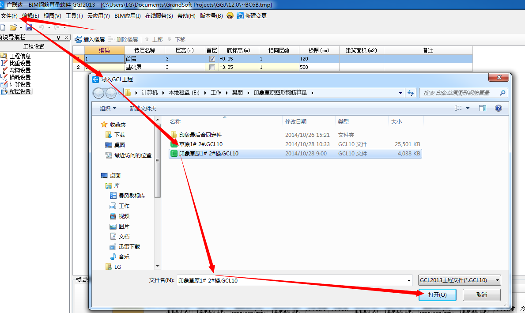Expand the path arrow after 计算机
The width and height of the screenshot is (525, 313).
[x=163, y=93]
